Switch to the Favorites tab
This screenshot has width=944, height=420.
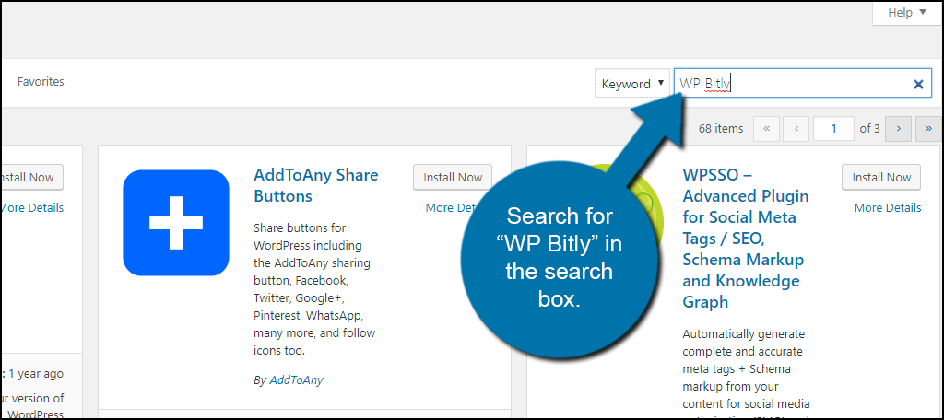(41, 82)
